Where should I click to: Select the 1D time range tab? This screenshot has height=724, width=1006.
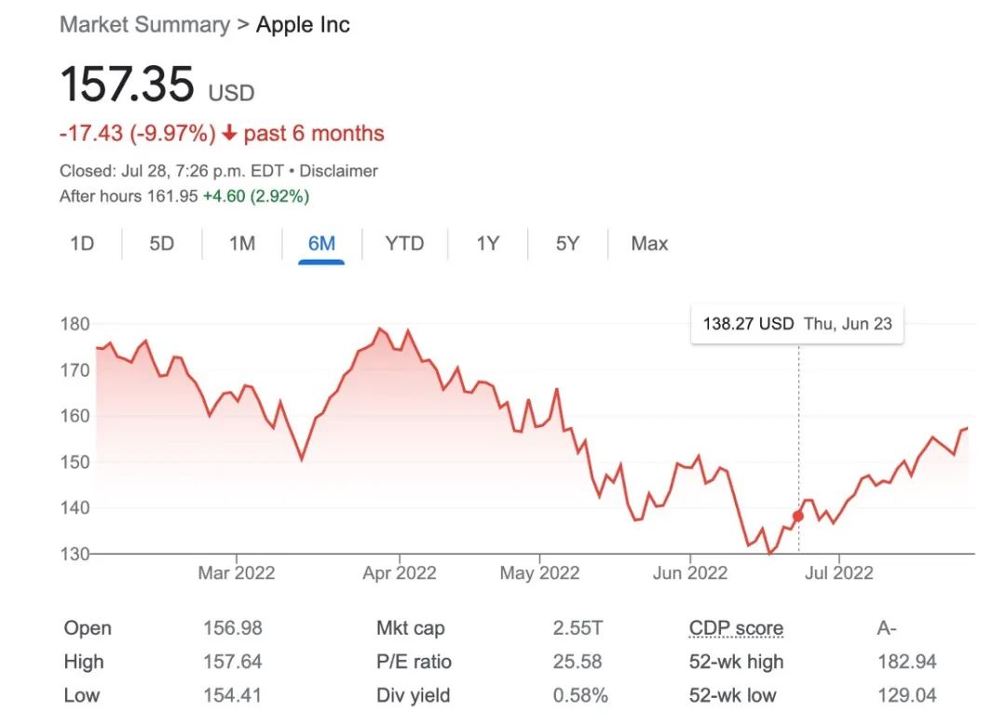click(x=82, y=244)
